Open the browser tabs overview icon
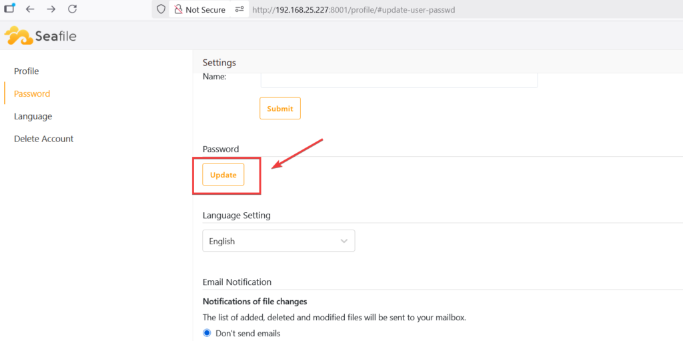683x341 pixels. tap(9, 9)
